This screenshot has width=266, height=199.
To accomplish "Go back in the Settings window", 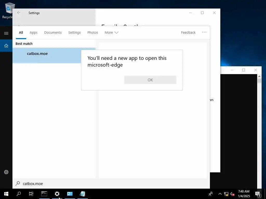I will [x=19, y=13].
